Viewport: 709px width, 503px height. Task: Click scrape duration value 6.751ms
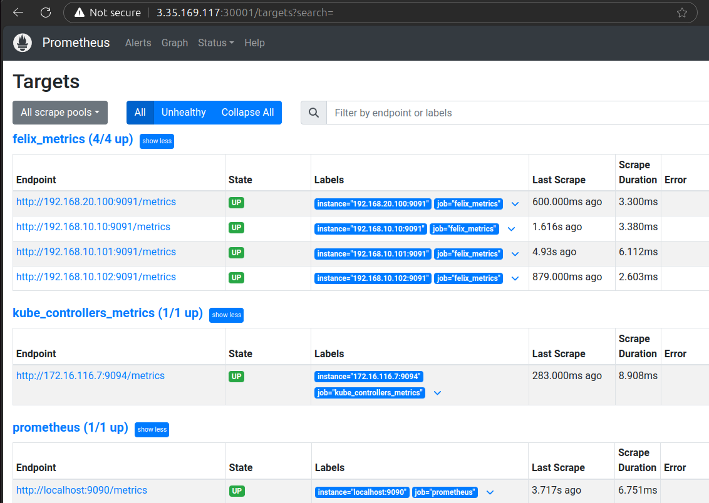point(638,490)
